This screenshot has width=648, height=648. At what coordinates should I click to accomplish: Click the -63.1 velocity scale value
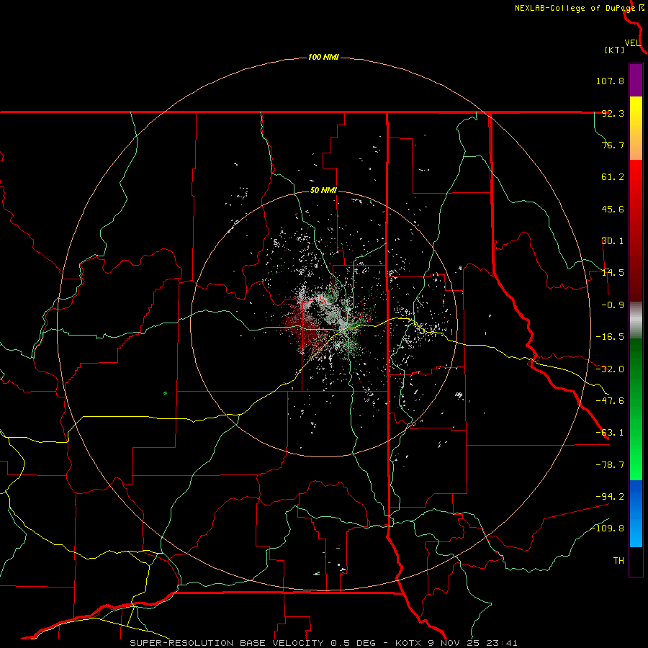pos(610,433)
